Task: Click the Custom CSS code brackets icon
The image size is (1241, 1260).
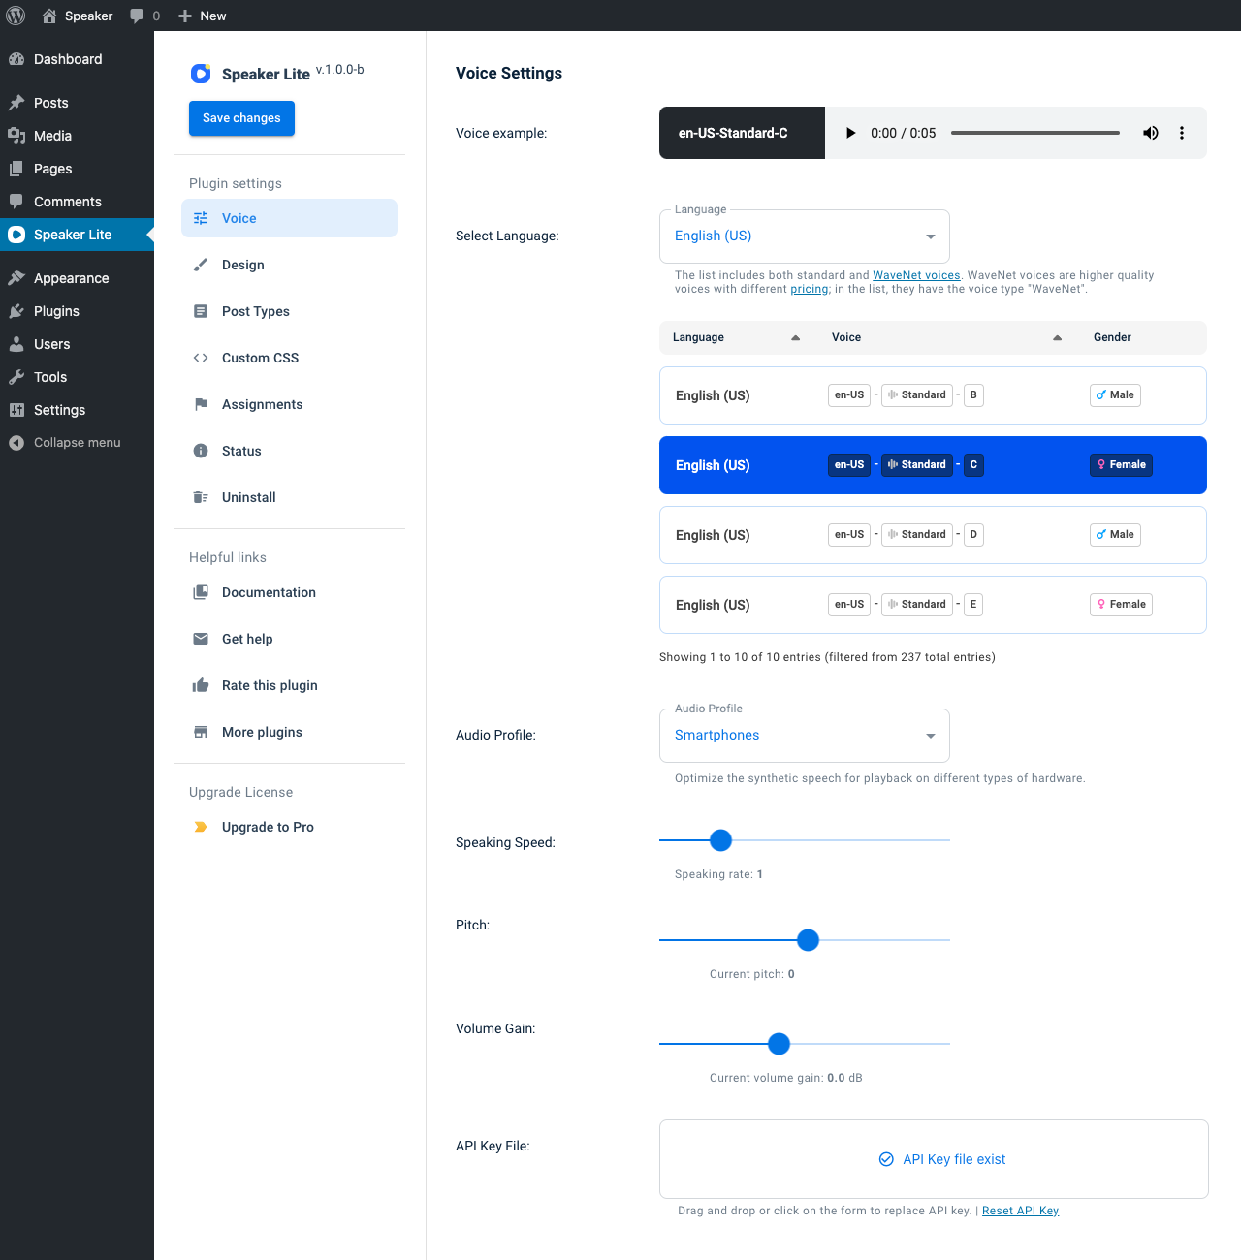Action: click(x=201, y=358)
